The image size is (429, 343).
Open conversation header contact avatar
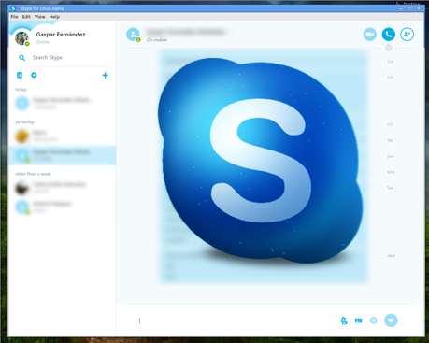(x=133, y=35)
